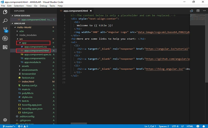Open the Extensions view in activity bar
This screenshot has height=128, width=208.
(x=5, y=47)
